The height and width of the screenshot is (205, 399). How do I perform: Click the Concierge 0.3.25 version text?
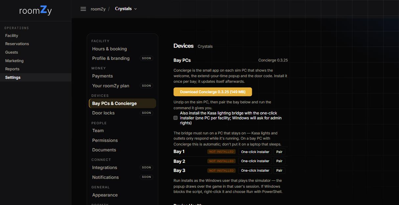(273, 60)
